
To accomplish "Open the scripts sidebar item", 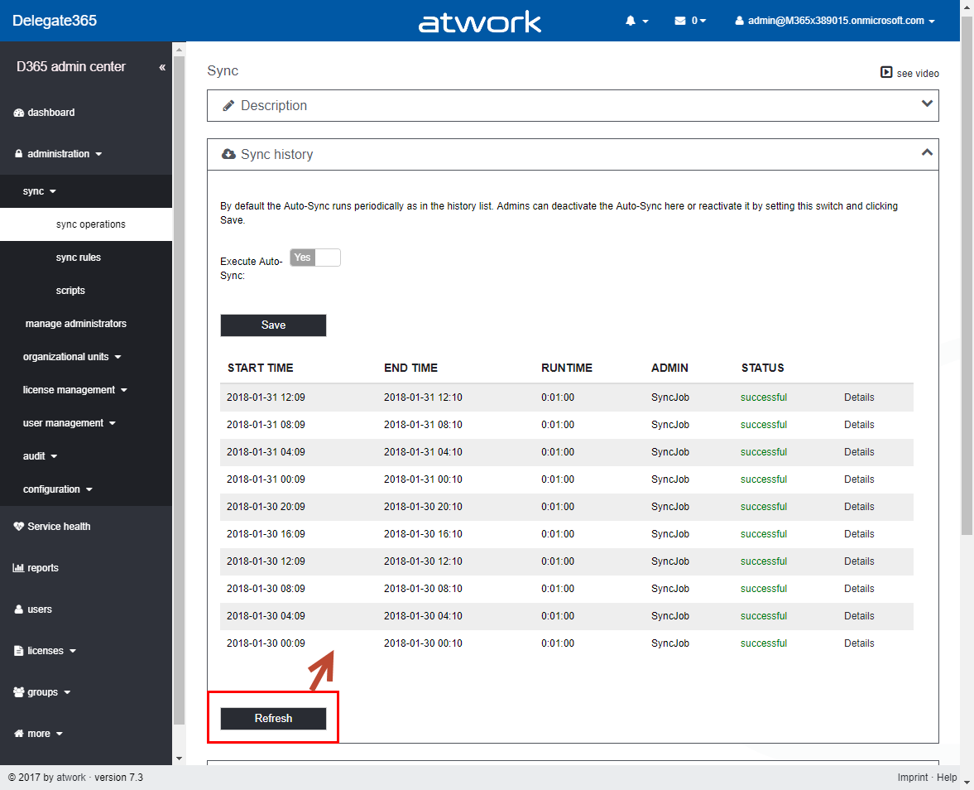I will (70, 291).
